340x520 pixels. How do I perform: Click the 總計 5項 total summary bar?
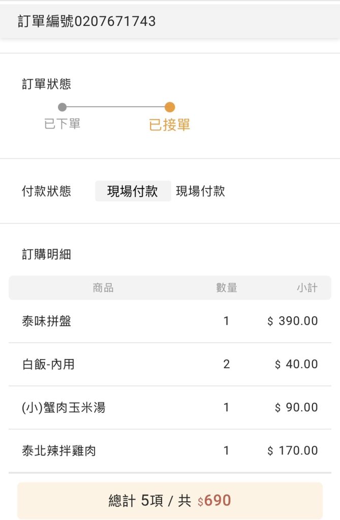[170, 501]
